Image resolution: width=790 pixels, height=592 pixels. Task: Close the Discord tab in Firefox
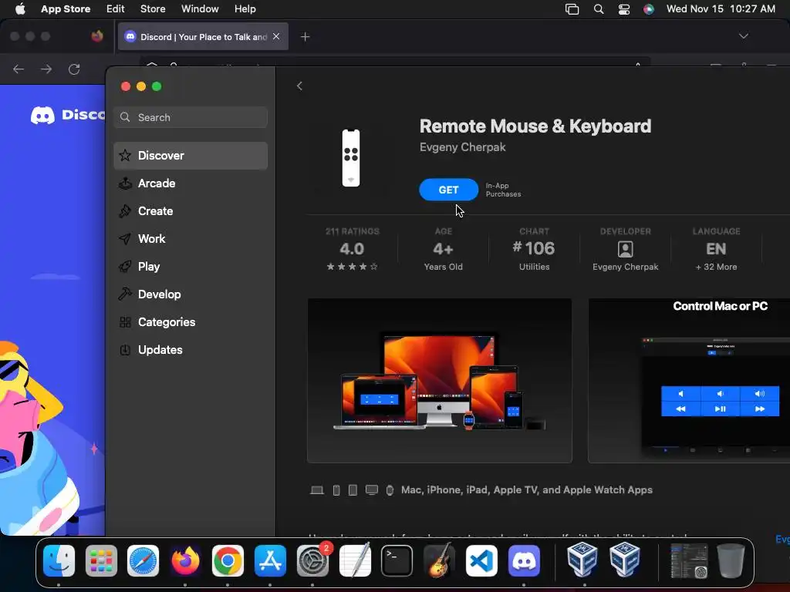[276, 36]
